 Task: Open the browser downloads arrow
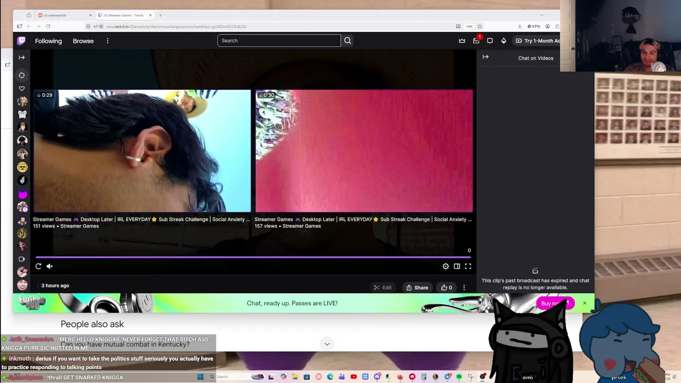520,27
